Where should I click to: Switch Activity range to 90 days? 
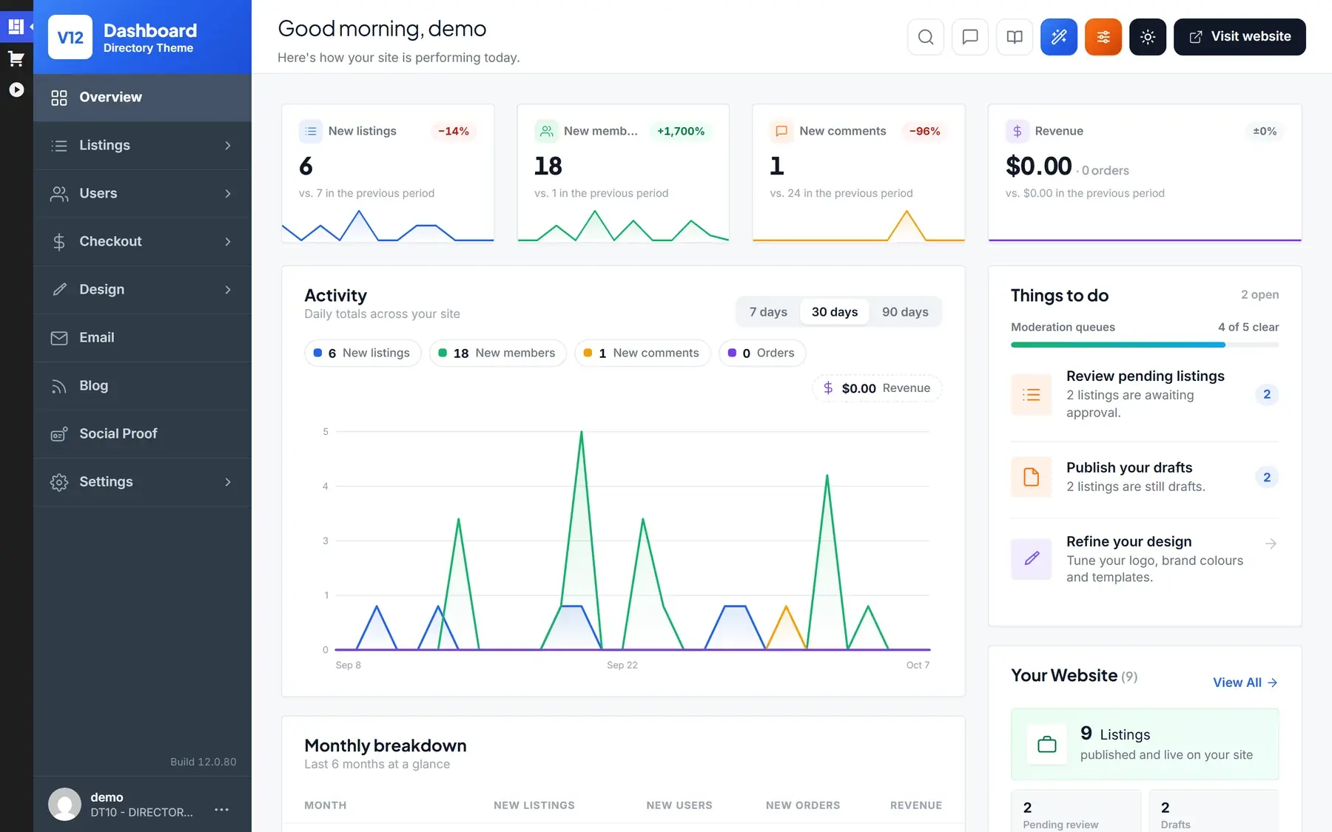point(905,312)
